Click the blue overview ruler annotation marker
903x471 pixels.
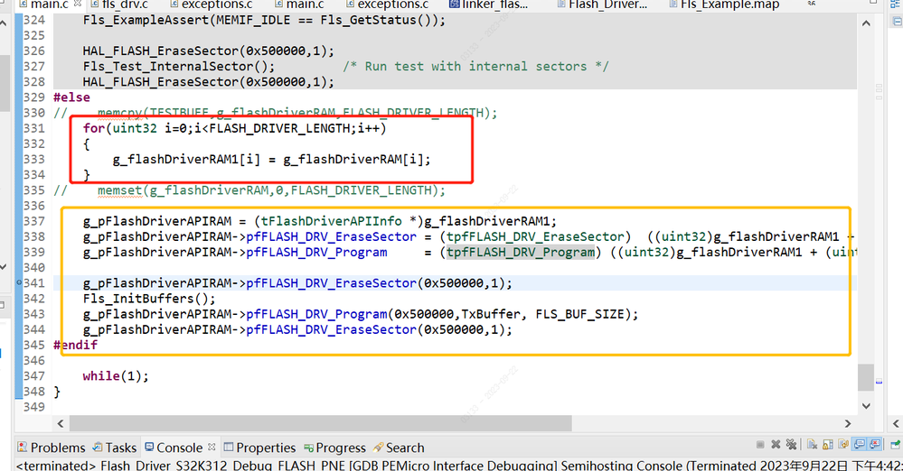point(879,382)
